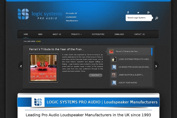Click thumbnail beside A Busy Year Ahead
Viewport: 177px width, 118px height.
click(114, 83)
